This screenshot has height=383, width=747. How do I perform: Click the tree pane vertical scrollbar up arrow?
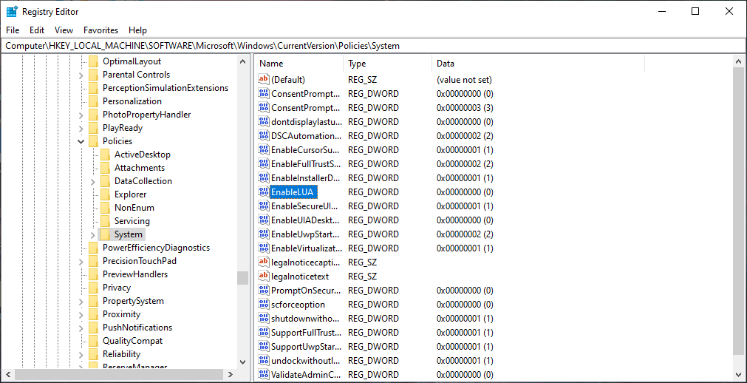pyautogui.click(x=243, y=61)
